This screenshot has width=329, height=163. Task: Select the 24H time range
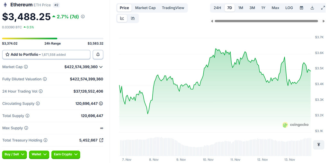coord(217,8)
